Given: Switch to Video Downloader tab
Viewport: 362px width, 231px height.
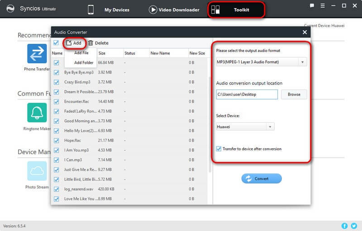Looking at the screenshot, I should pos(174,9).
